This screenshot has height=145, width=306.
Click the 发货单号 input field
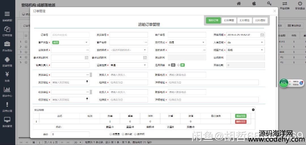click(x=129, y=35)
